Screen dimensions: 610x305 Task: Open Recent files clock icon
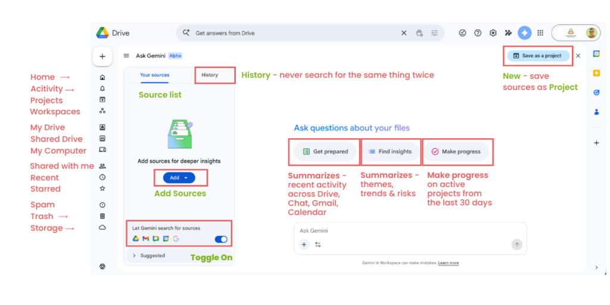(x=102, y=178)
